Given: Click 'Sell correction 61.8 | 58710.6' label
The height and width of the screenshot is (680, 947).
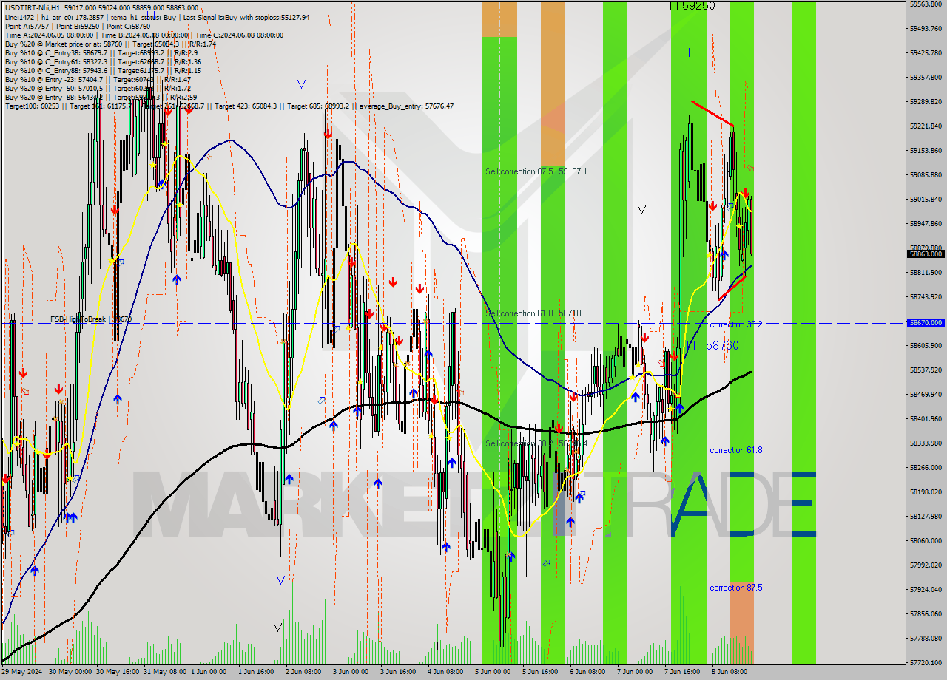Looking at the screenshot, I should [x=536, y=313].
